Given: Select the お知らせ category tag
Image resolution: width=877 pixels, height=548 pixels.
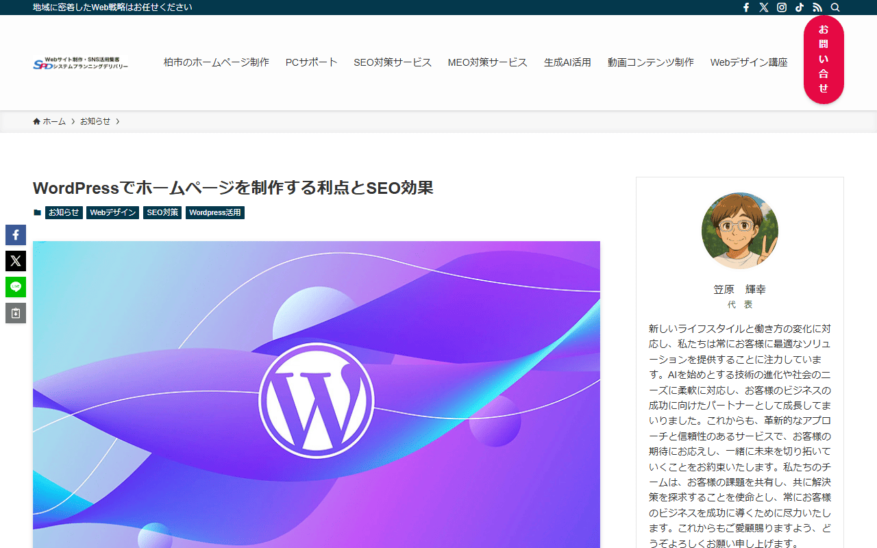Looking at the screenshot, I should 64,213.
